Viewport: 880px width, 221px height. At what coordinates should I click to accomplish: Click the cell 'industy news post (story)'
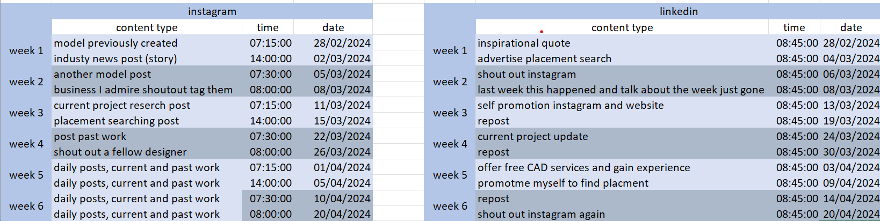(147, 58)
